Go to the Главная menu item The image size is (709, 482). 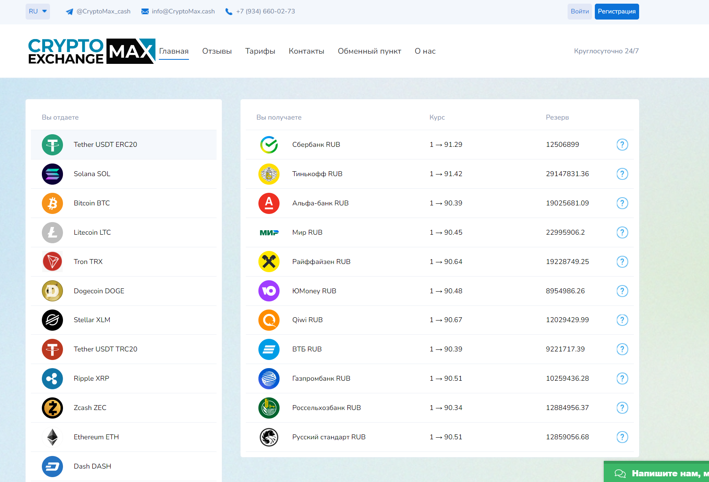click(x=174, y=51)
